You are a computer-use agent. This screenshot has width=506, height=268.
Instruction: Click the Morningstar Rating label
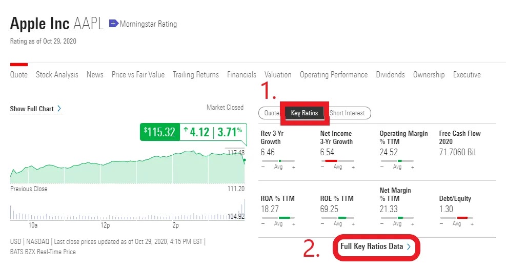pyautogui.click(x=148, y=24)
